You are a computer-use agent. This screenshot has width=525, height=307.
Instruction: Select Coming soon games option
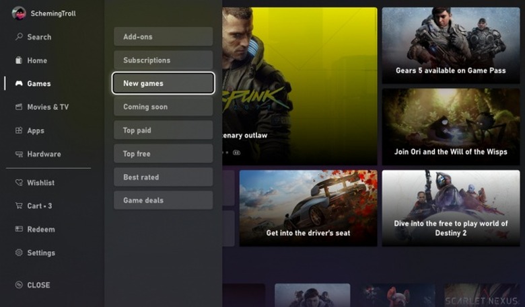click(163, 107)
